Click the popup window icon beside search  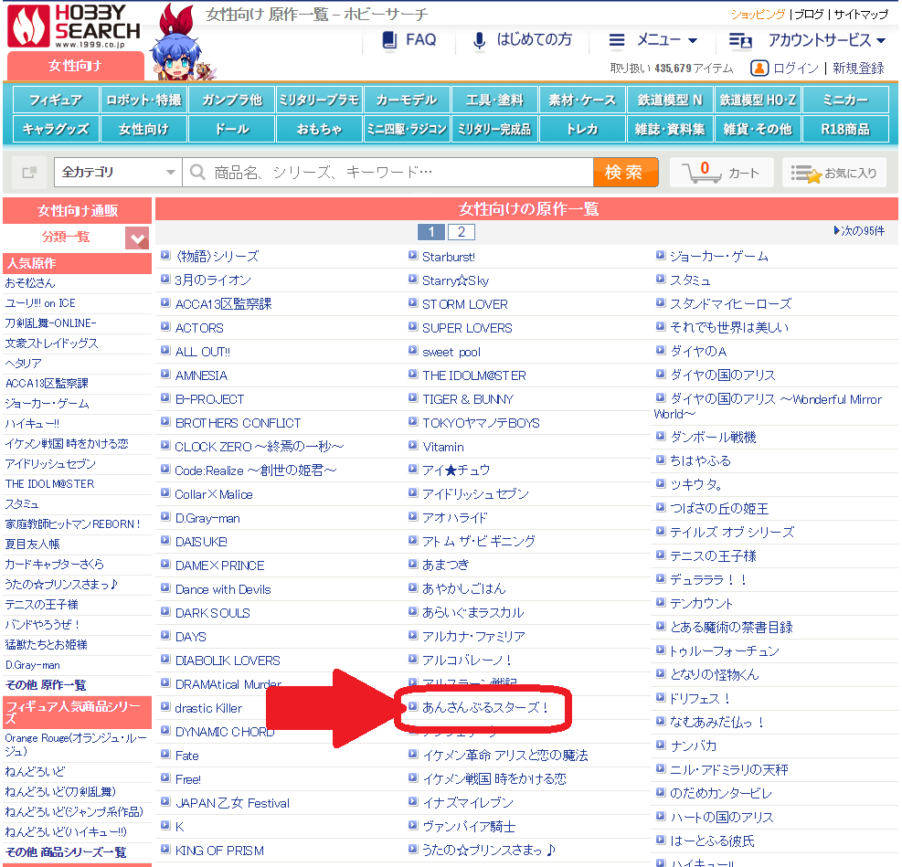(x=29, y=172)
